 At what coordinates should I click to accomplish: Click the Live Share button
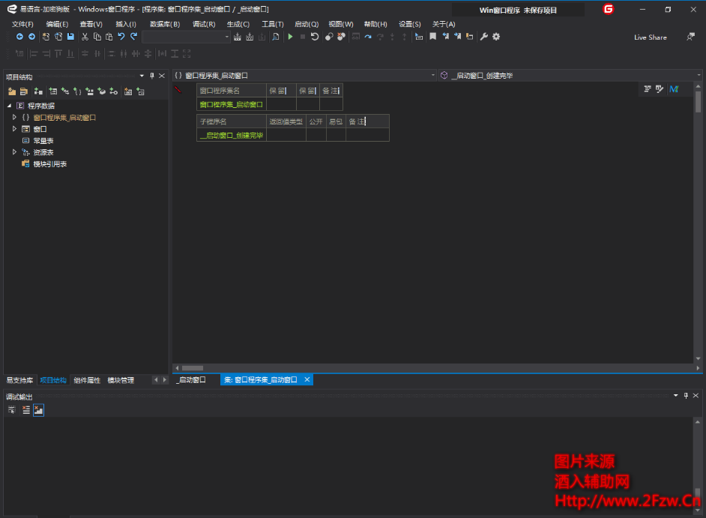click(650, 37)
